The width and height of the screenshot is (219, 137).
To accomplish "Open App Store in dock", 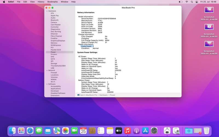I will 145,131.
